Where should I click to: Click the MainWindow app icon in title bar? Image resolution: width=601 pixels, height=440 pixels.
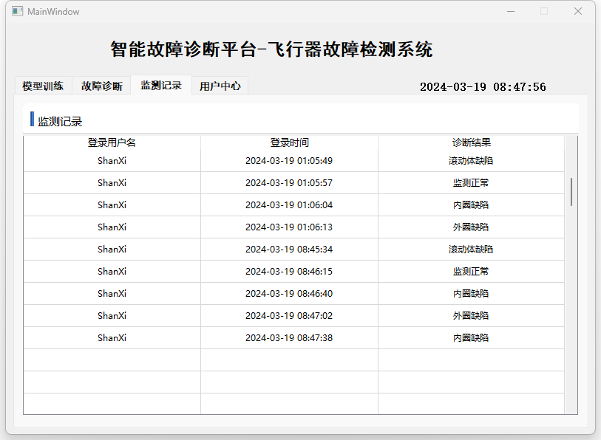tap(17, 12)
